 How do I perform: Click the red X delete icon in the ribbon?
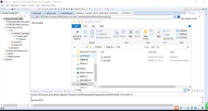point(131,32)
